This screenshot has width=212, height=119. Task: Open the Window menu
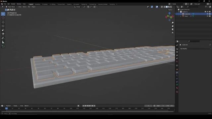coord(19,4)
